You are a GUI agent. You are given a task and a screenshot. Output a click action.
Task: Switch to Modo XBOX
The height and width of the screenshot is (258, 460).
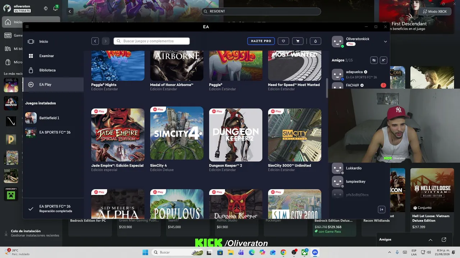click(435, 11)
